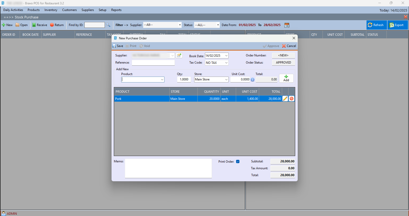The width and height of the screenshot is (409, 216).
Task: Click Cancel in the purchase order toolbar
Action: (289, 46)
